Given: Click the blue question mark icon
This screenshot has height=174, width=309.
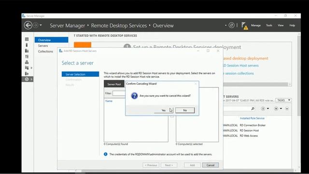Looking at the screenshot, I should tap(134, 96).
